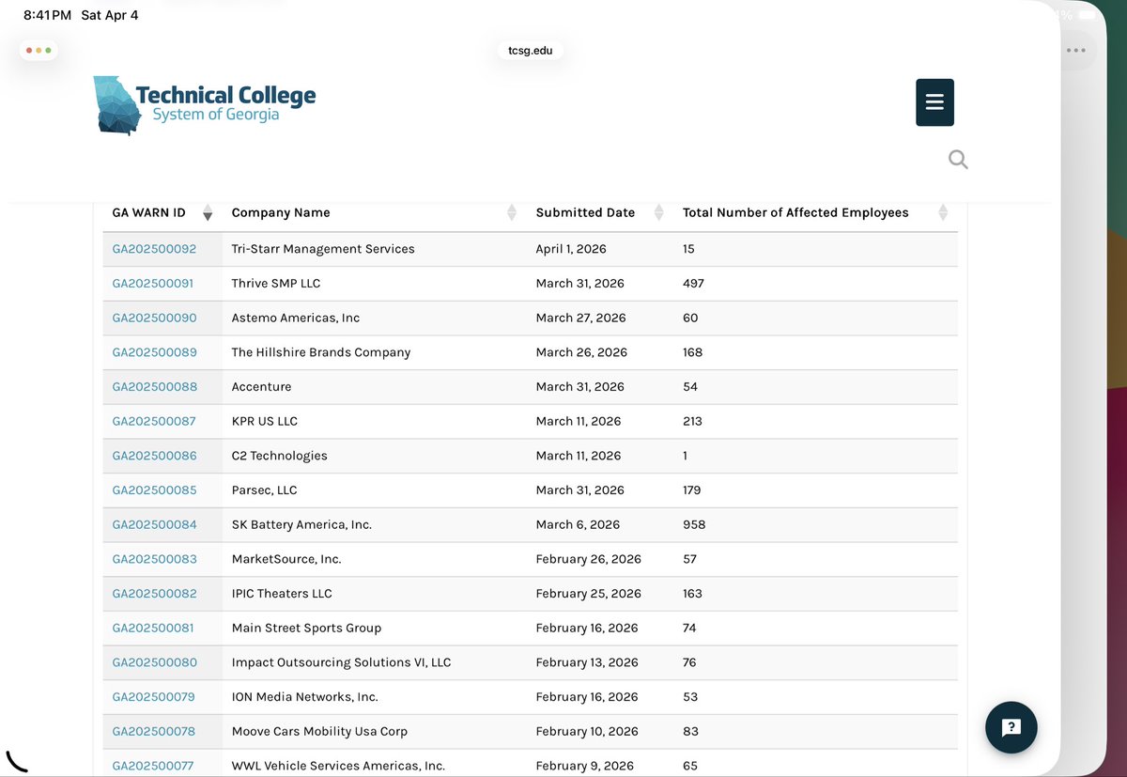
Task: Open WARN notice GA202500086
Action: coord(154,456)
